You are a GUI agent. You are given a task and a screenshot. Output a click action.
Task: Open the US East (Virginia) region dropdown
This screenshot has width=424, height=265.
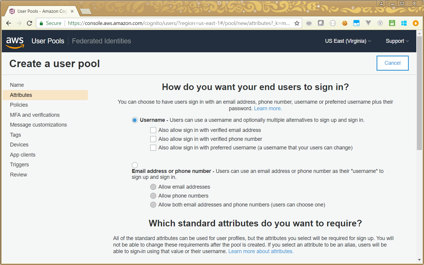[348, 41]
